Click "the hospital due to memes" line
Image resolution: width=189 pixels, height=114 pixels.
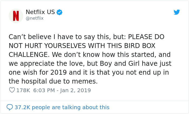53,81
